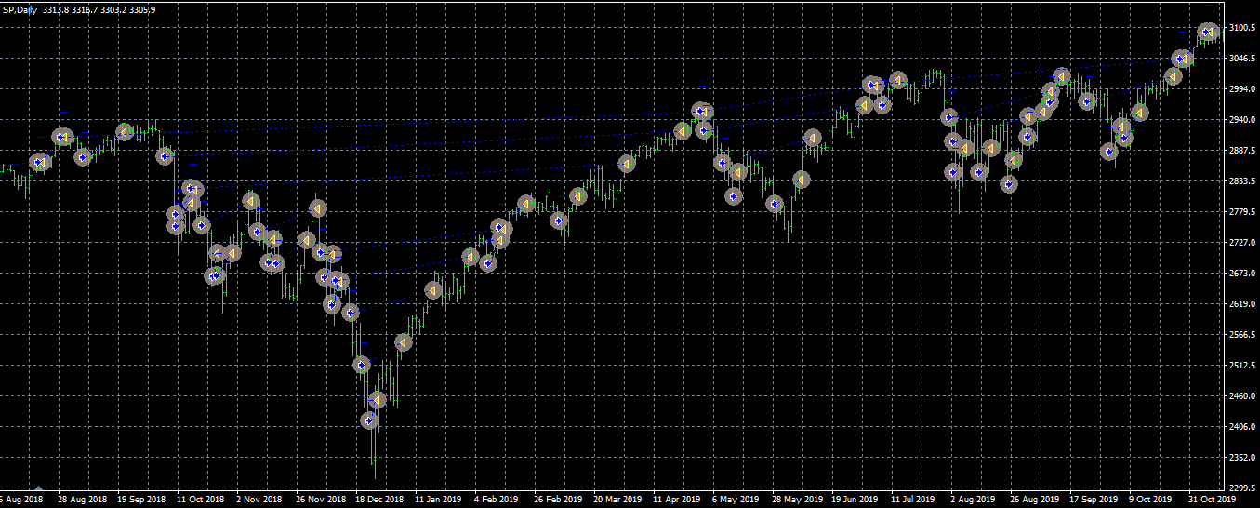Image resolution: width=1260 pixels, height=508 pixels.
Task: Click price label 2673.0 on the axis
Action: (1243, 274)
